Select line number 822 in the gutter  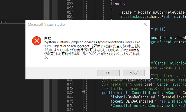coord(70,4)
